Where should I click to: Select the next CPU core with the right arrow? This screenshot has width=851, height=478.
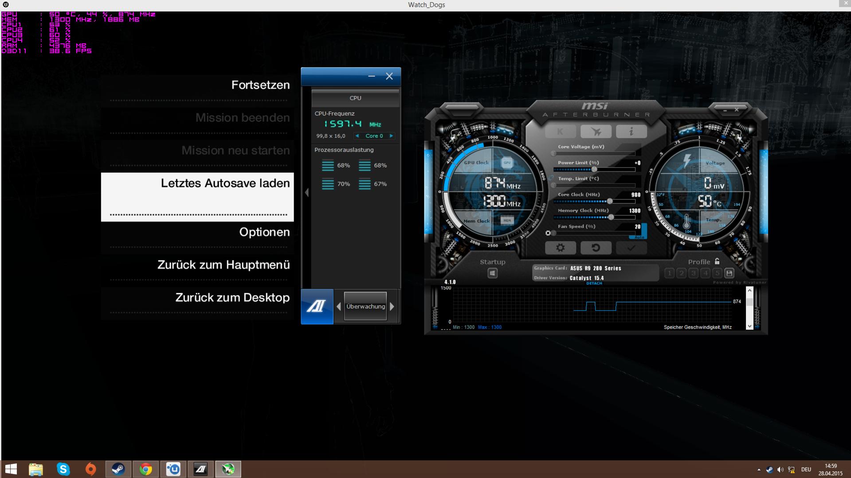pyautogui.click(x=391, y=136)
